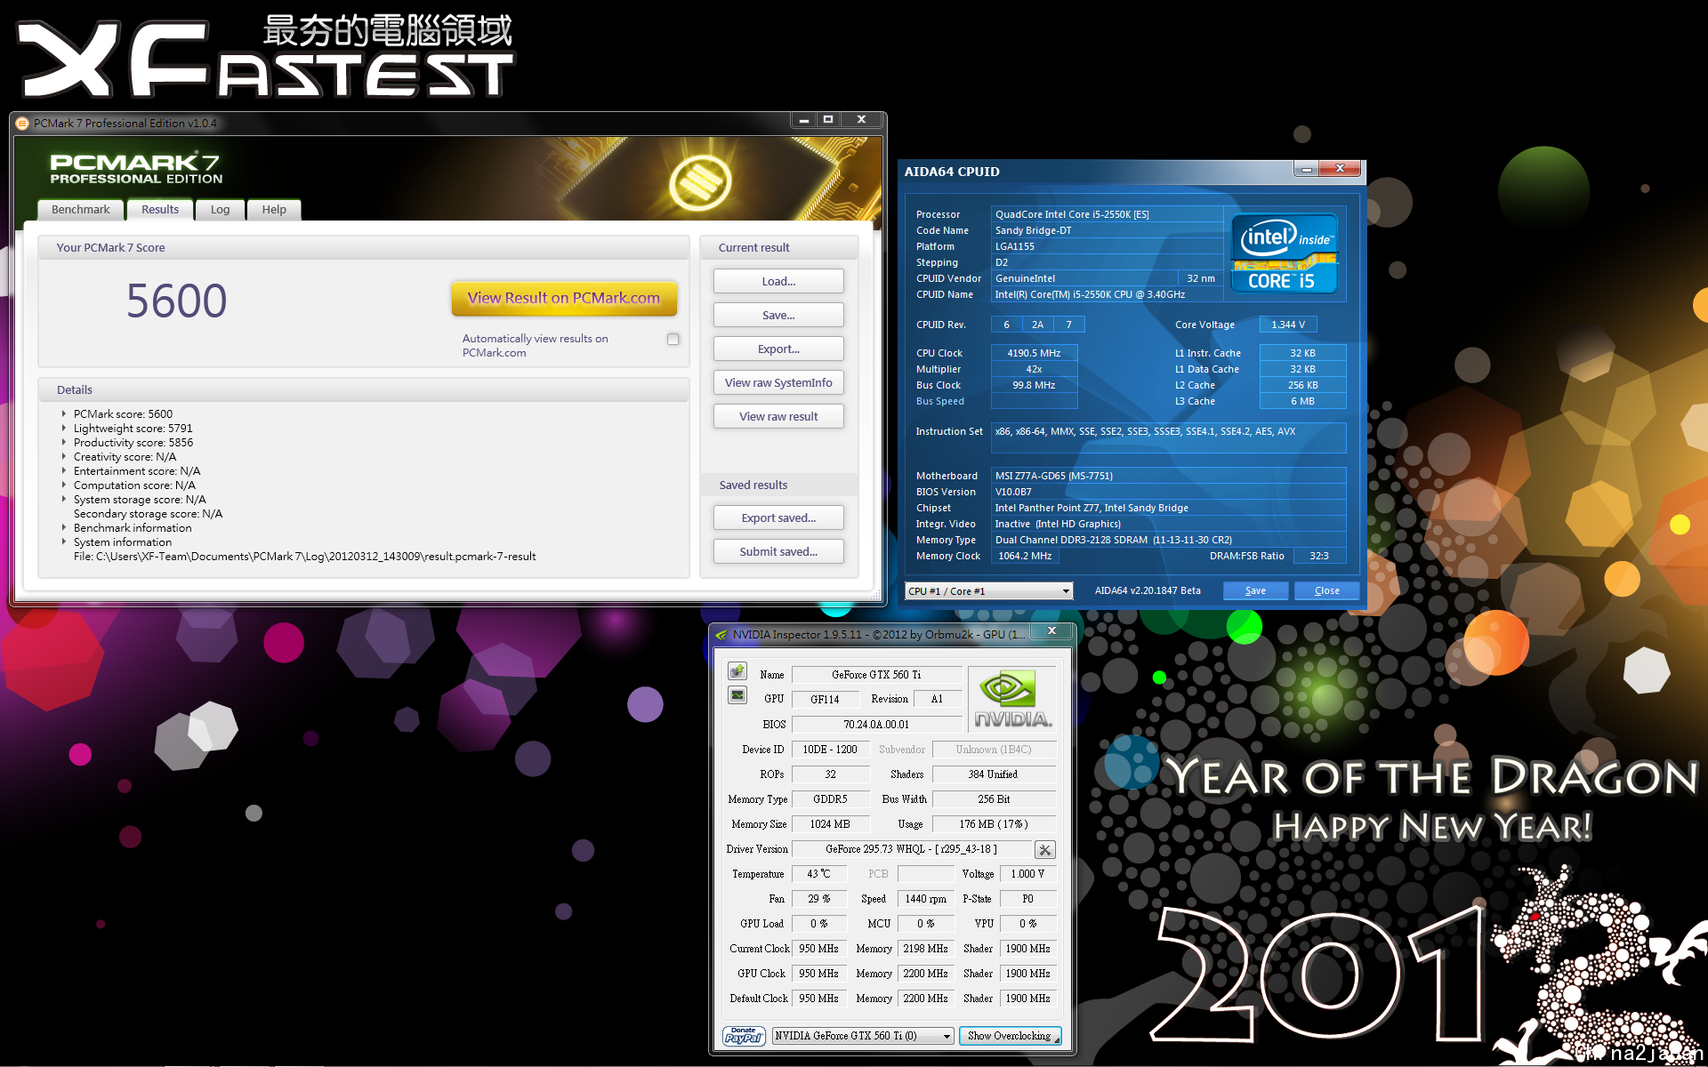Viewport: 1708px width, 1067px height.
Task: Open the Log tab
Action: click(x=221, y=210)
